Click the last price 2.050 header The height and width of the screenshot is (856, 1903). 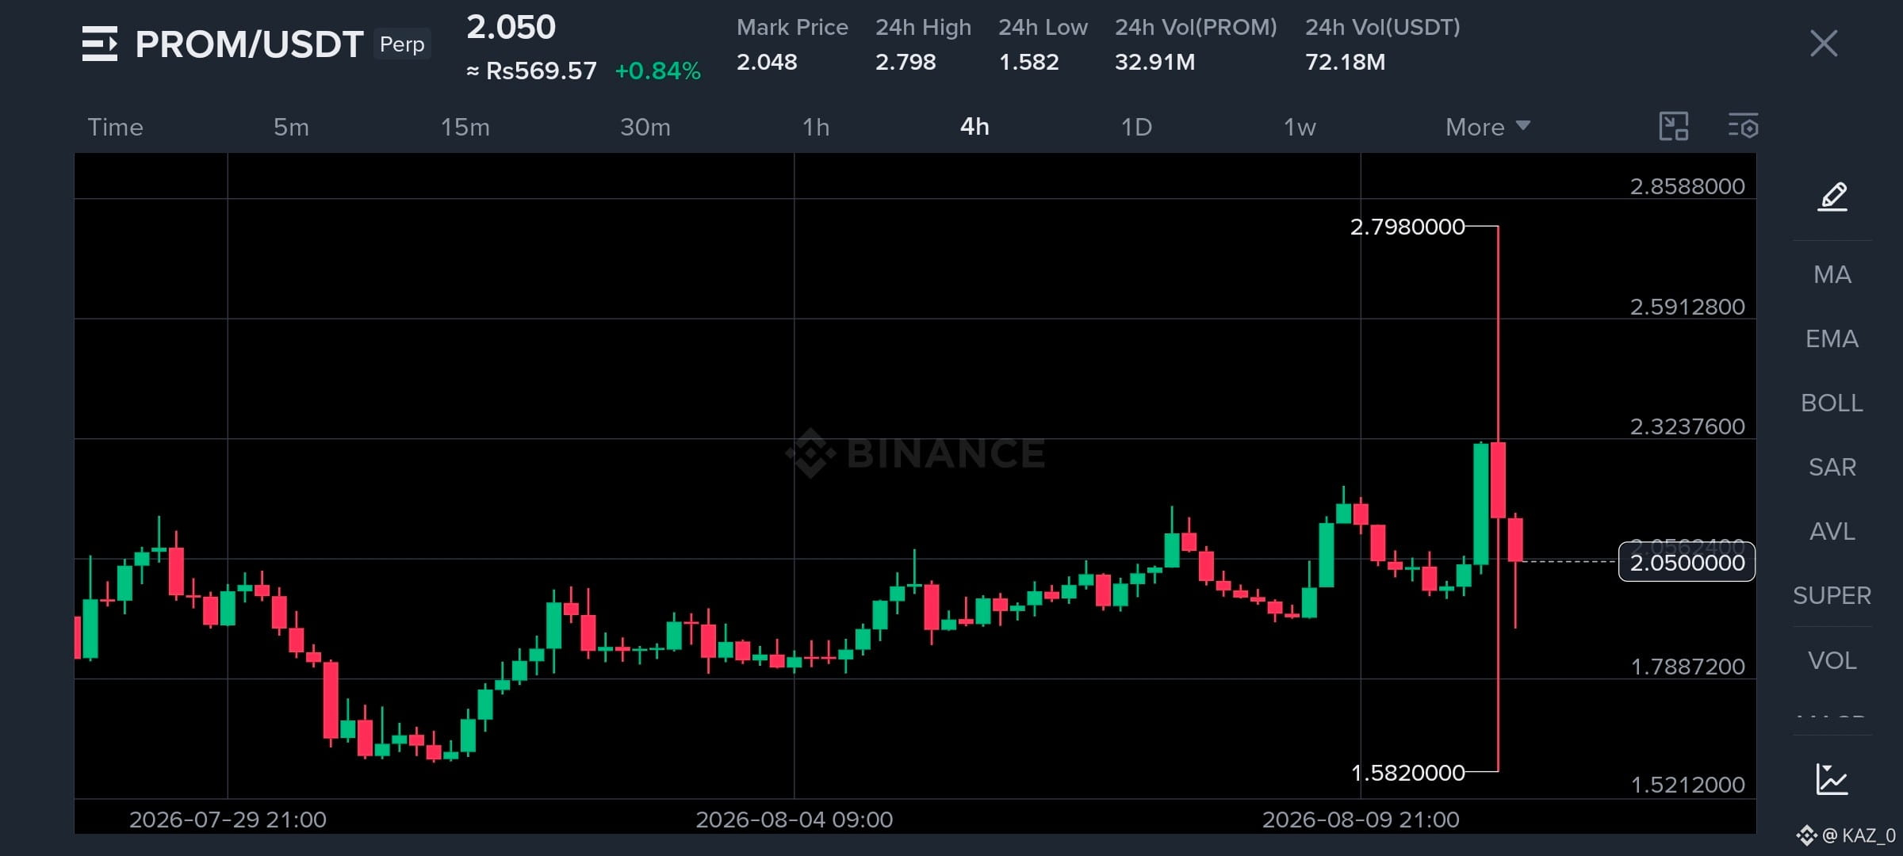click(x=511, y=28)
